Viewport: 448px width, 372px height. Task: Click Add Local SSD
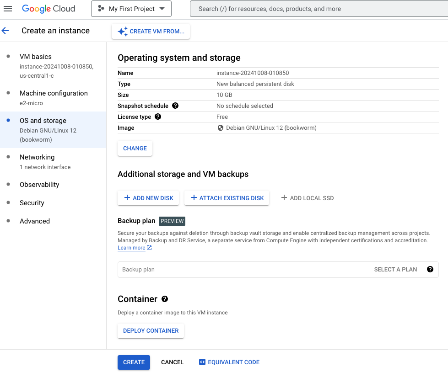[x=307, y=198]
